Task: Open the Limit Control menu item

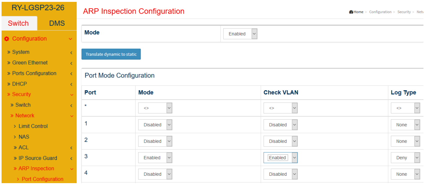Action: [x=33, y=126]
